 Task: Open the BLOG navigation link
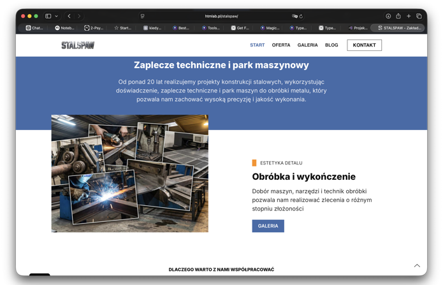tap(331, 45)
